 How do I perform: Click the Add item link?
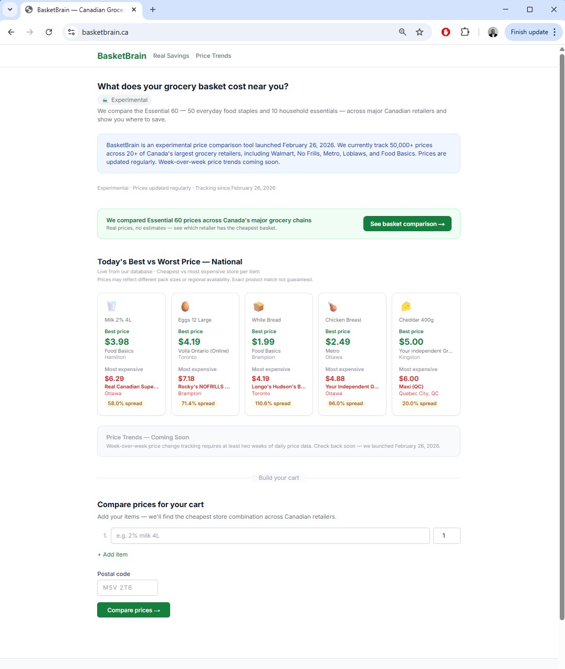[x=112, y=554]
